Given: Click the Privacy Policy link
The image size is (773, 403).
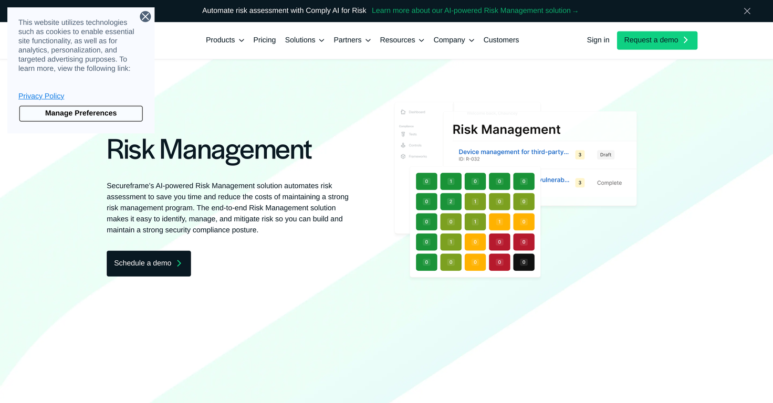Looking at the screenshot, I should click(x=41, y=96).
